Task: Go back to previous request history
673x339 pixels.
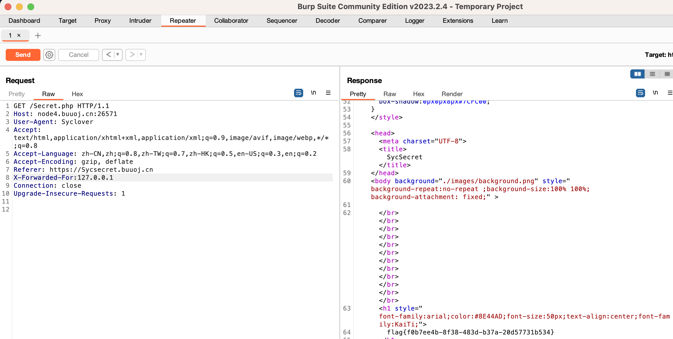Action: [108, 55]
